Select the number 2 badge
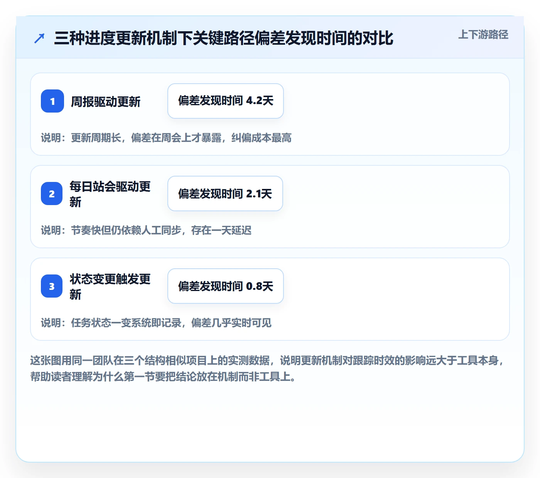This screenshot has height=478, width=540. [52, 194]
